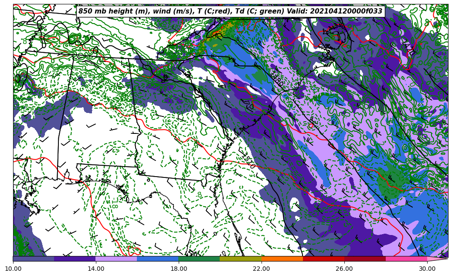Select the 10–12 slate-blue colorbar segment
This screenshot has height=276, width=452.
[x=34, y=259]
